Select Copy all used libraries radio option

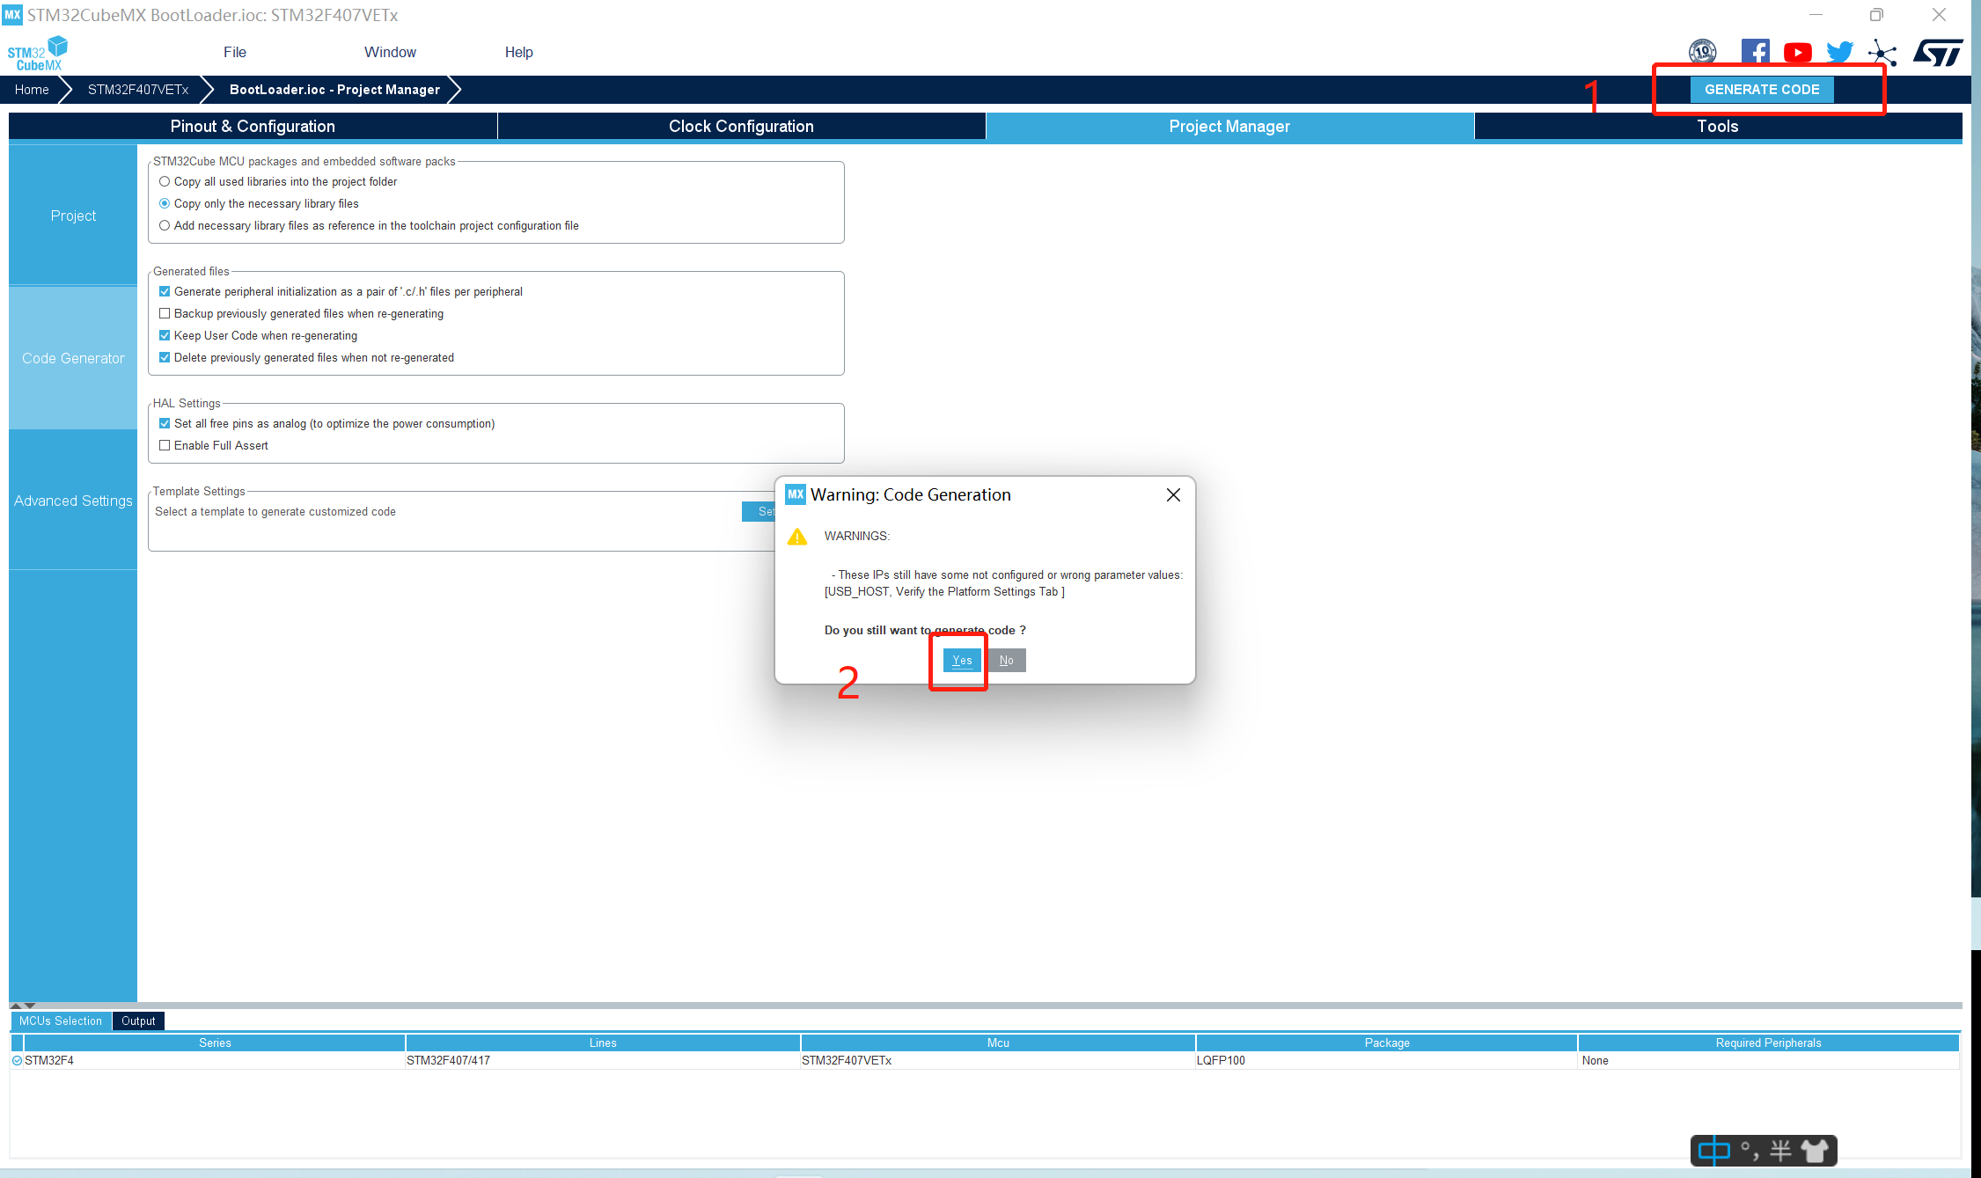(x=165, y=181)
